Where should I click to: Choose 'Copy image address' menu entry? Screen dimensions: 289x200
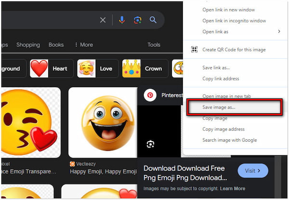click(223, 129)
